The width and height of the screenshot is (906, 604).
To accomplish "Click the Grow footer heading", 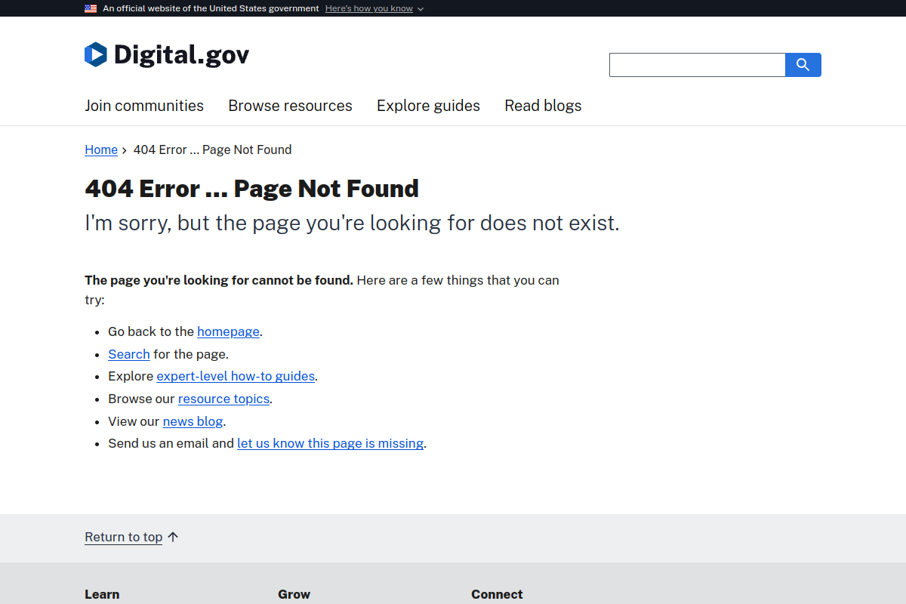I will (x=294, y=594).
